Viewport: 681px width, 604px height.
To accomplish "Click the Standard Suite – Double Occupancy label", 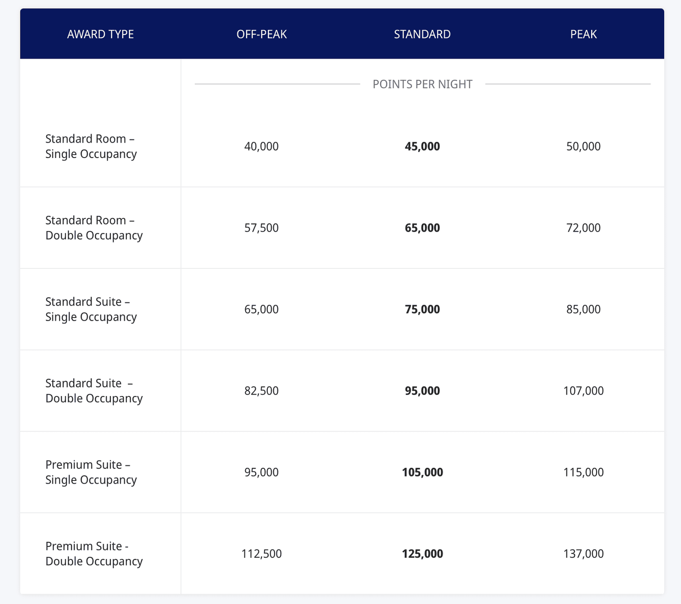I will (x=94, y=391).
